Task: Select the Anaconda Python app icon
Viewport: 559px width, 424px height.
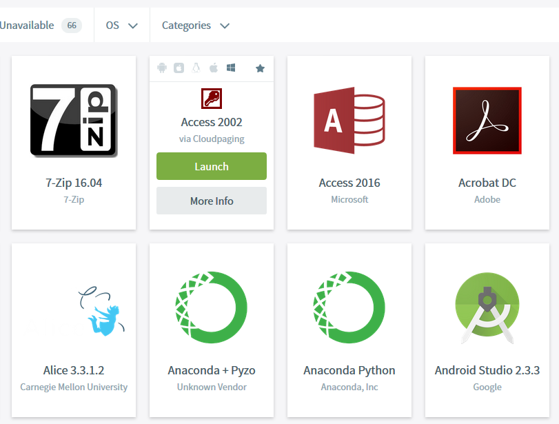Action: tap(349, 307)
